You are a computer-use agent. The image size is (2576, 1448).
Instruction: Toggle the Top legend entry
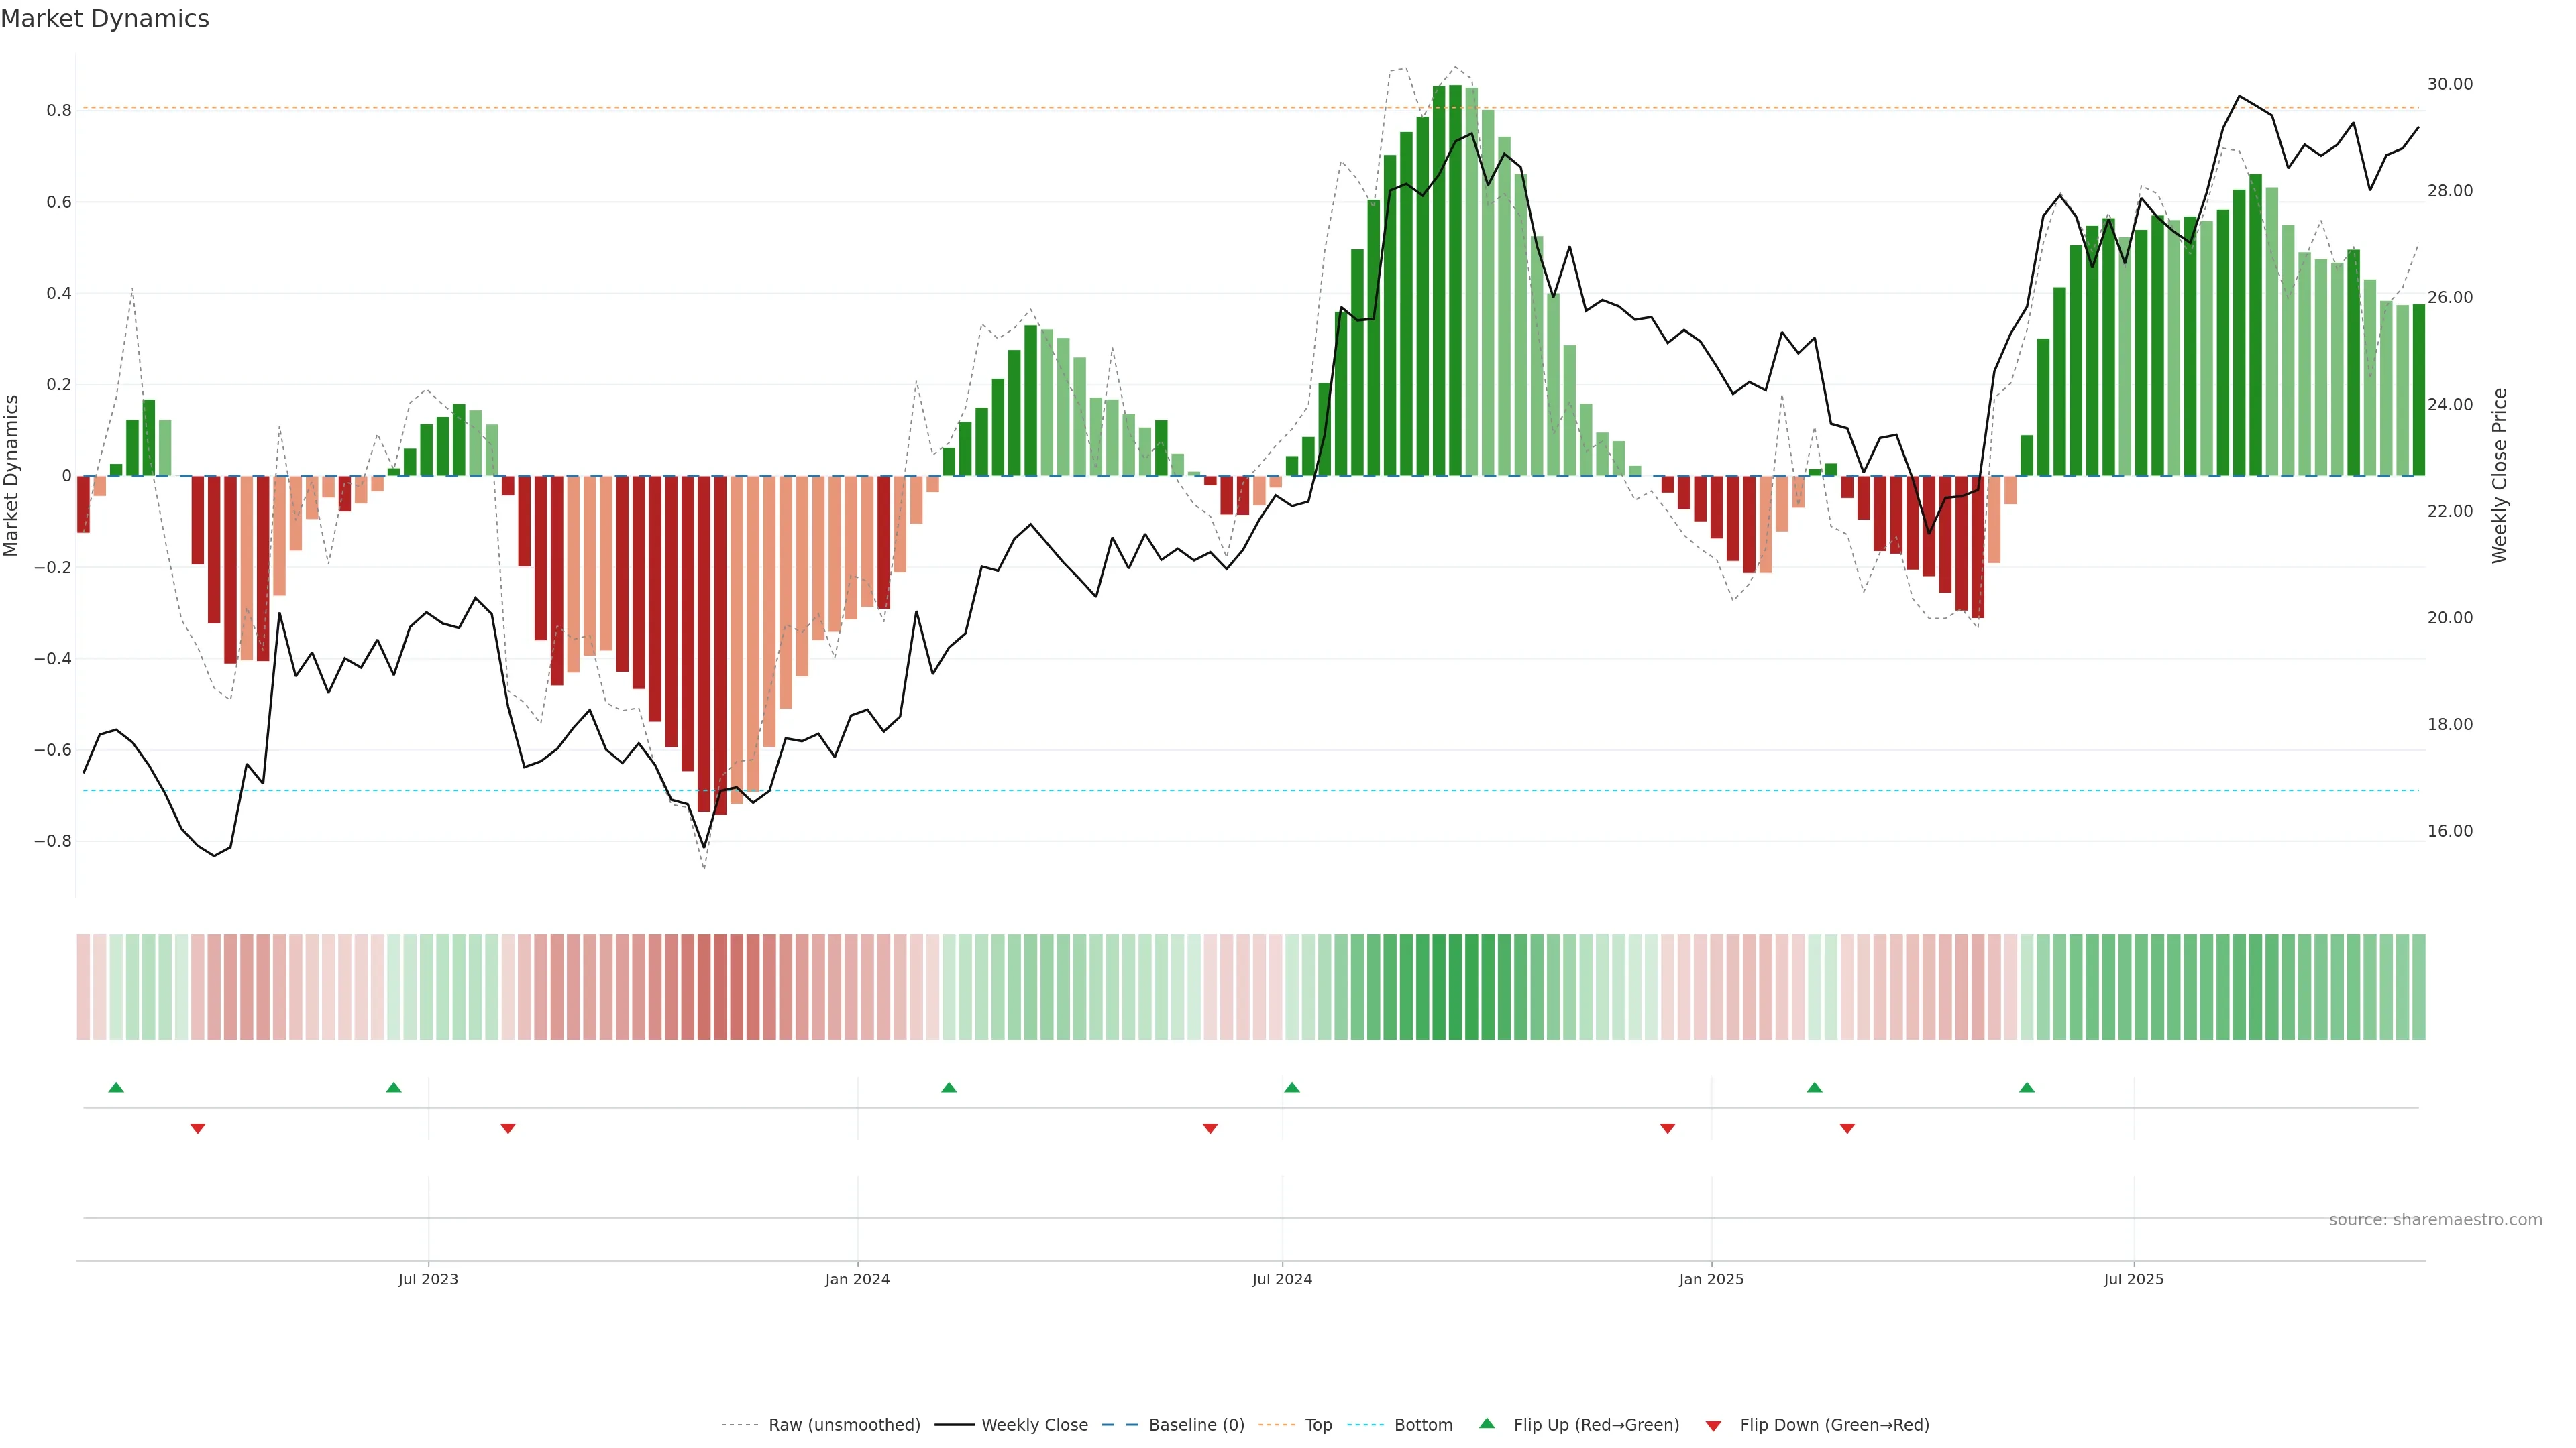pyautogui.click(x=1318, y=1425)
